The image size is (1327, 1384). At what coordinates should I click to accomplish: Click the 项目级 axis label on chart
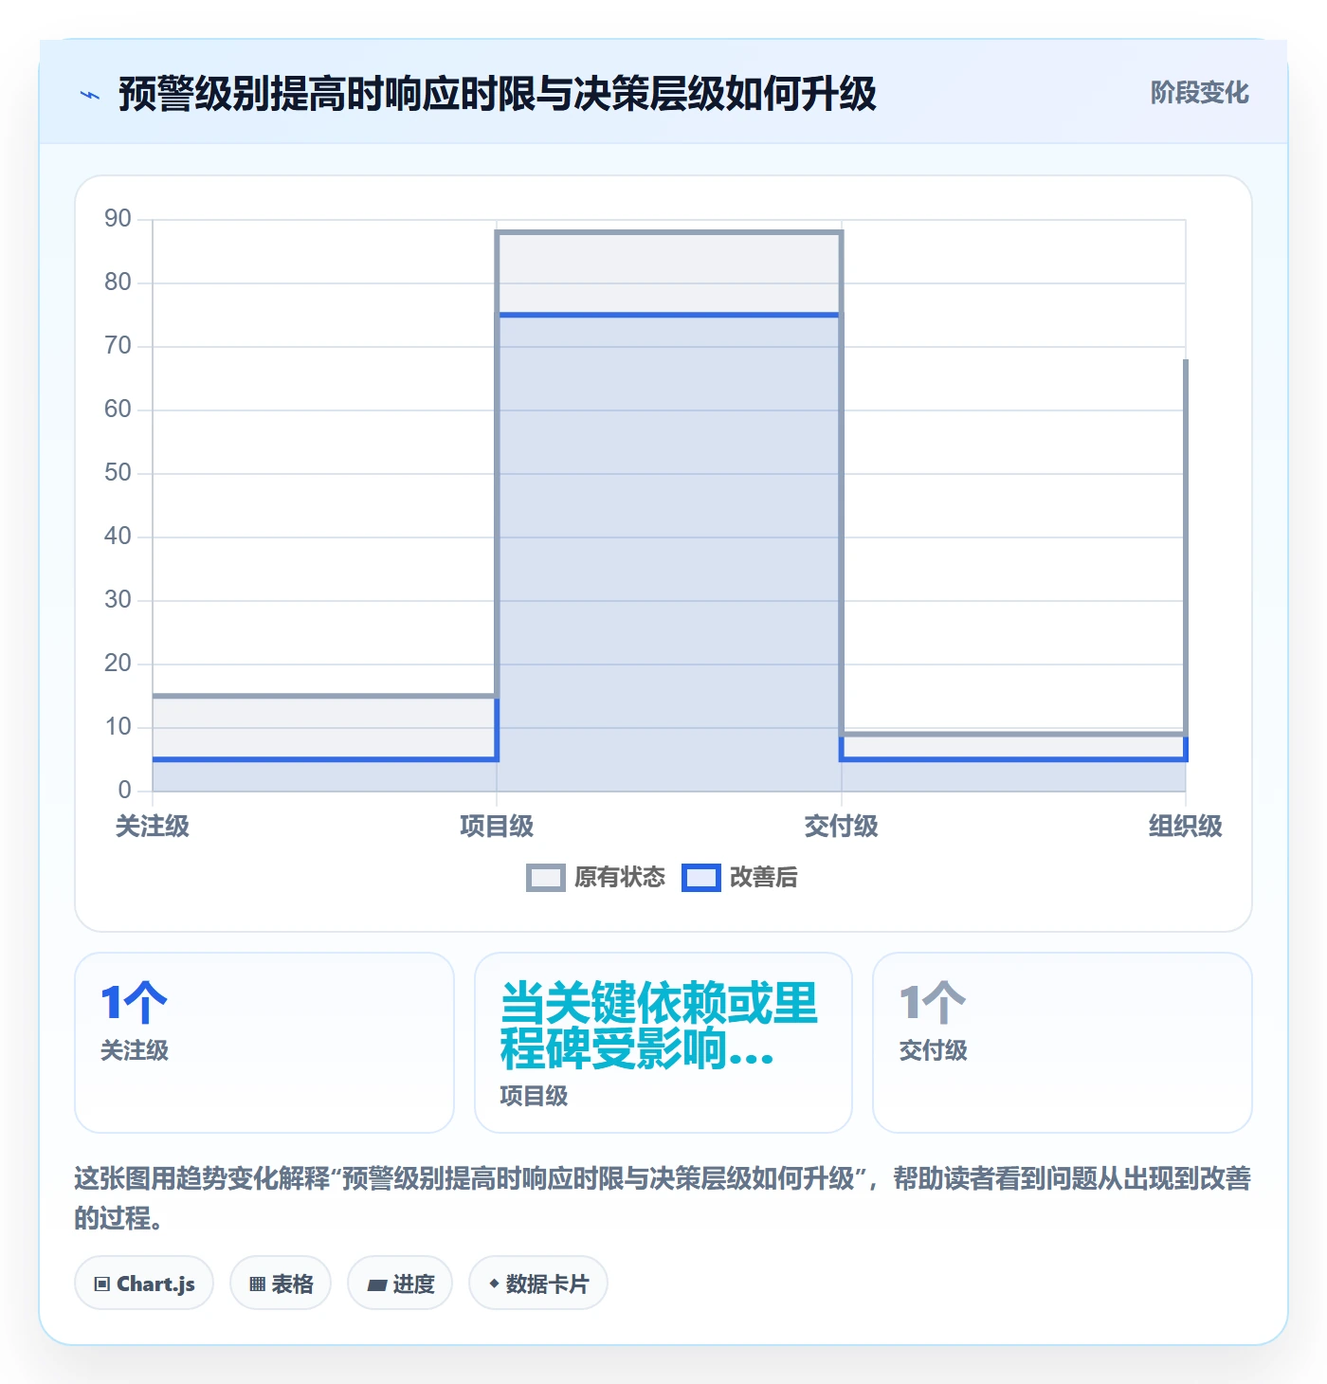point(497,827)
